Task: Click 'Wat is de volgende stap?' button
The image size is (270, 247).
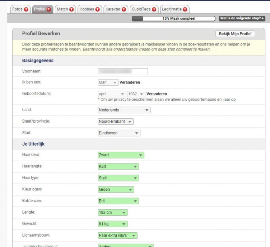Action: point(242,18)
